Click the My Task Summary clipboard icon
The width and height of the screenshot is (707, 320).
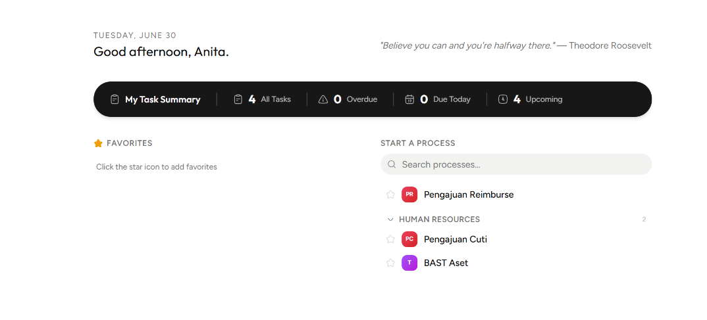[x=115, y=99]
